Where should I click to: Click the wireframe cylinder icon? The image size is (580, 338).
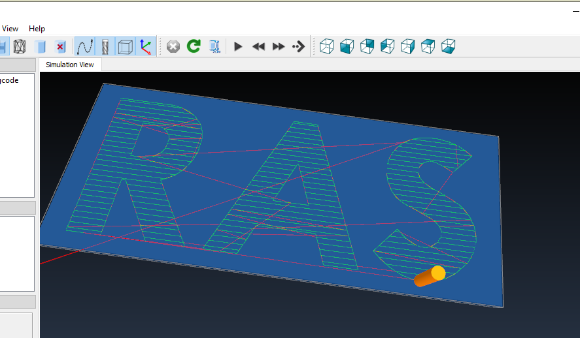click(x=20, y=46)
